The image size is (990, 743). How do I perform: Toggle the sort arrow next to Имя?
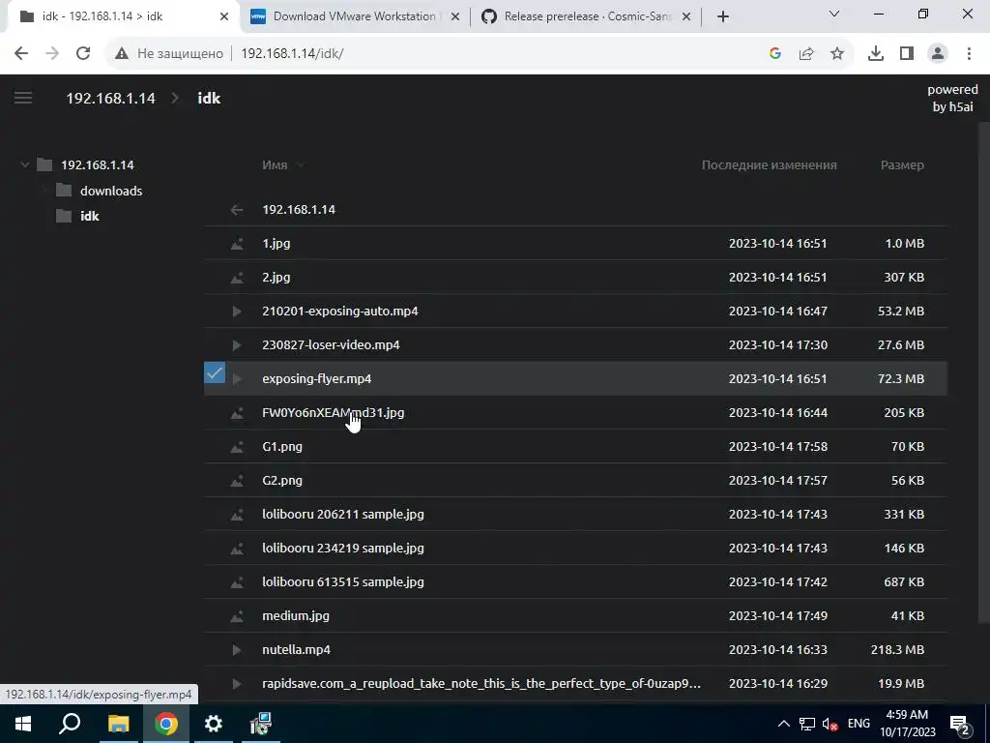[x=301, y=164]
